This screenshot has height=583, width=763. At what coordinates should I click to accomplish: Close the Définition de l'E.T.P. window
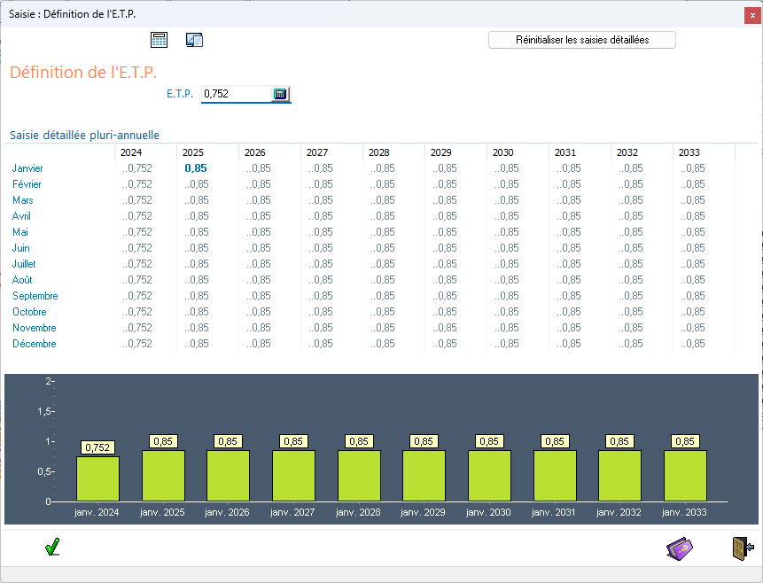(x=752, y=16)
